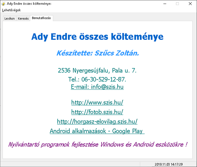The image size is (197, 167).
Task: Open the http://fotob.szis.hu/ link
Action: pyautogui.click(x=97, y=112)
